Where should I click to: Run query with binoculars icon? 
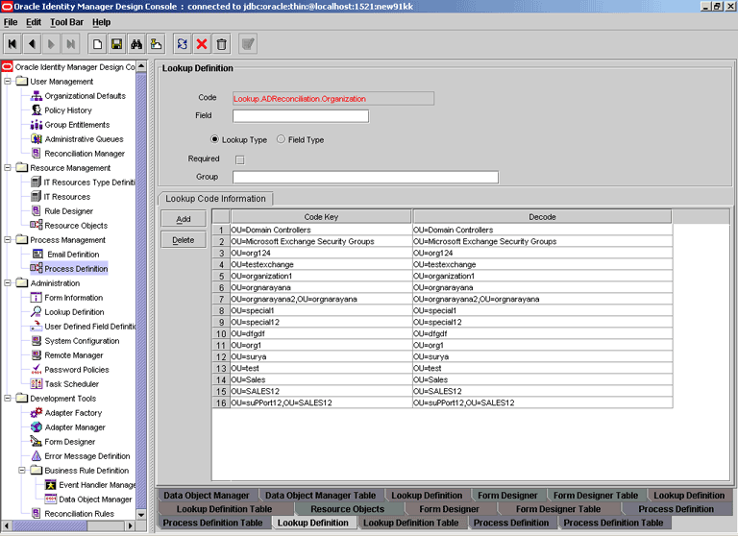click(136, 44)
